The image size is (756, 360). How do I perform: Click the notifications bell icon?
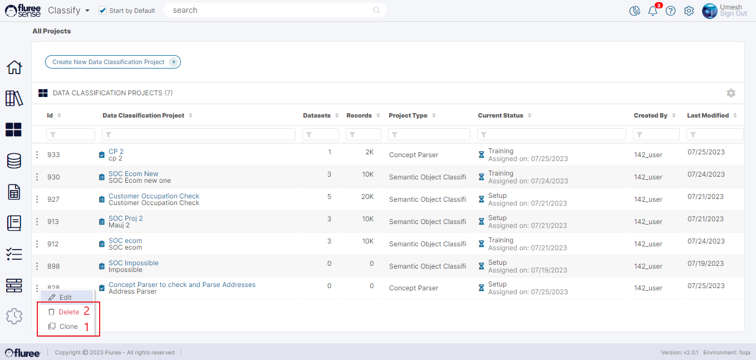(653, 11)
